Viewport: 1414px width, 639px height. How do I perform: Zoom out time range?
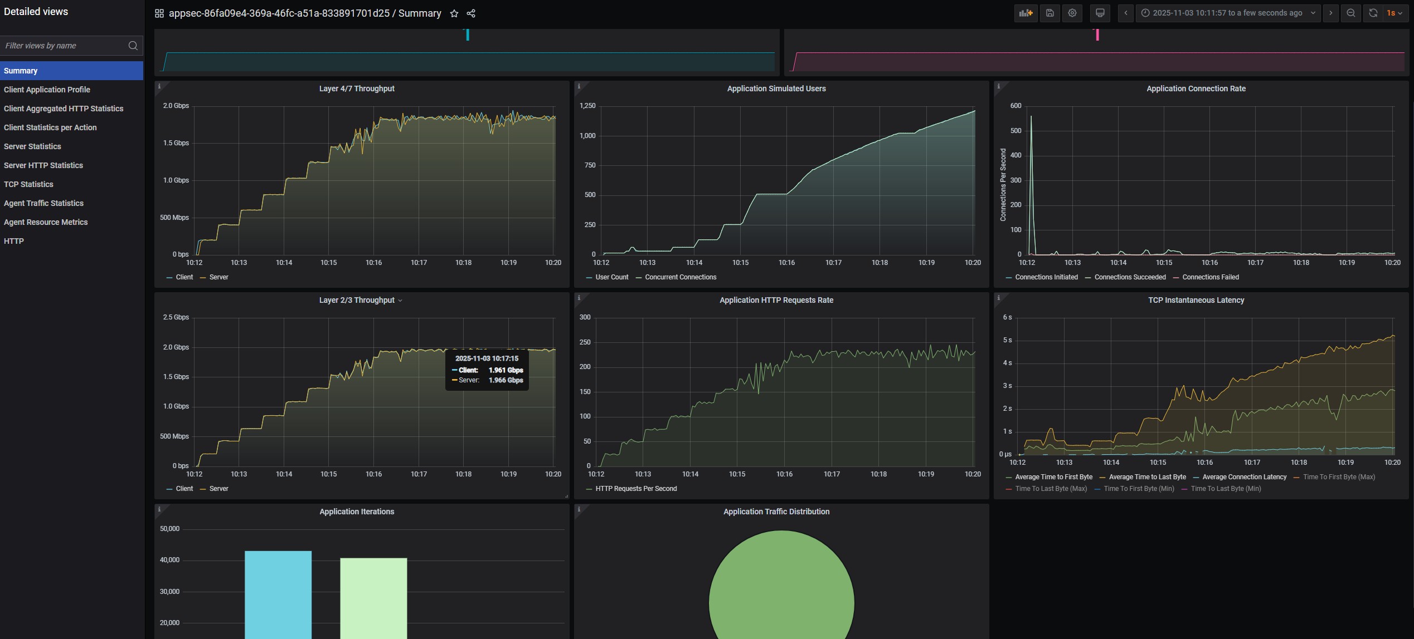click(x=1351, y=13)
